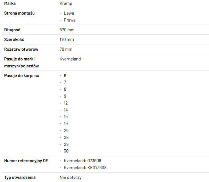Click the 170 mm width value
Viewport: 209px width, 182px height.
tap(67, 40)
